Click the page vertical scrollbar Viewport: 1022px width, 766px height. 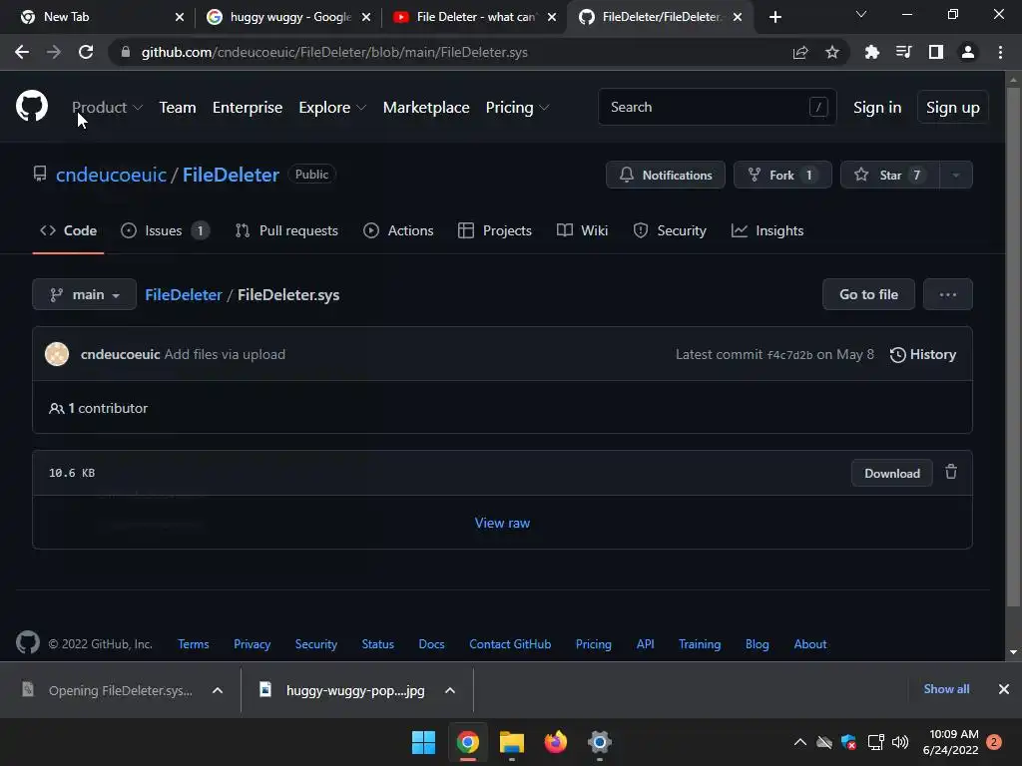1013,345
